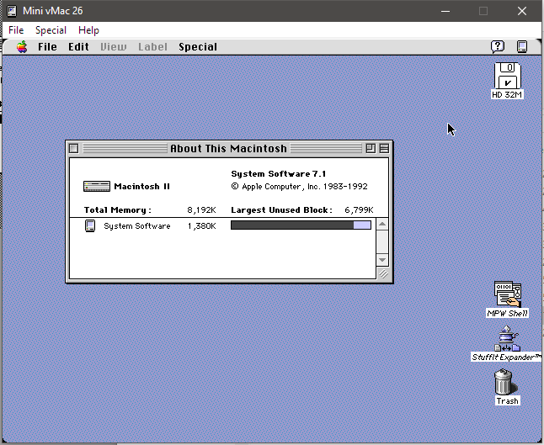Click the Mini vMac title bar icon

point(12,11)
